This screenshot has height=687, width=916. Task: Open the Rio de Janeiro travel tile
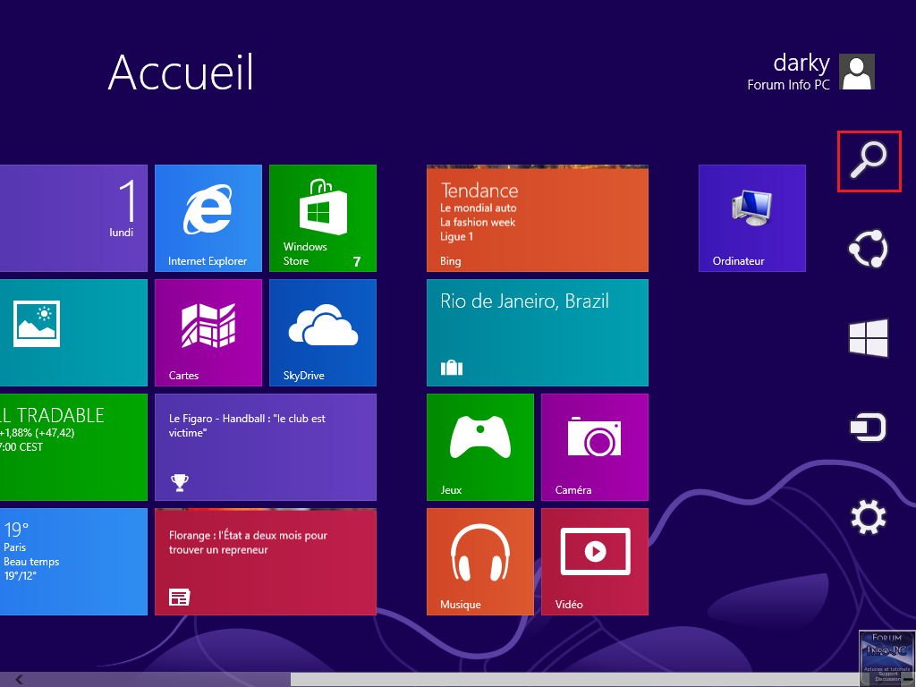pyautogui.click(x=538, y=333)
